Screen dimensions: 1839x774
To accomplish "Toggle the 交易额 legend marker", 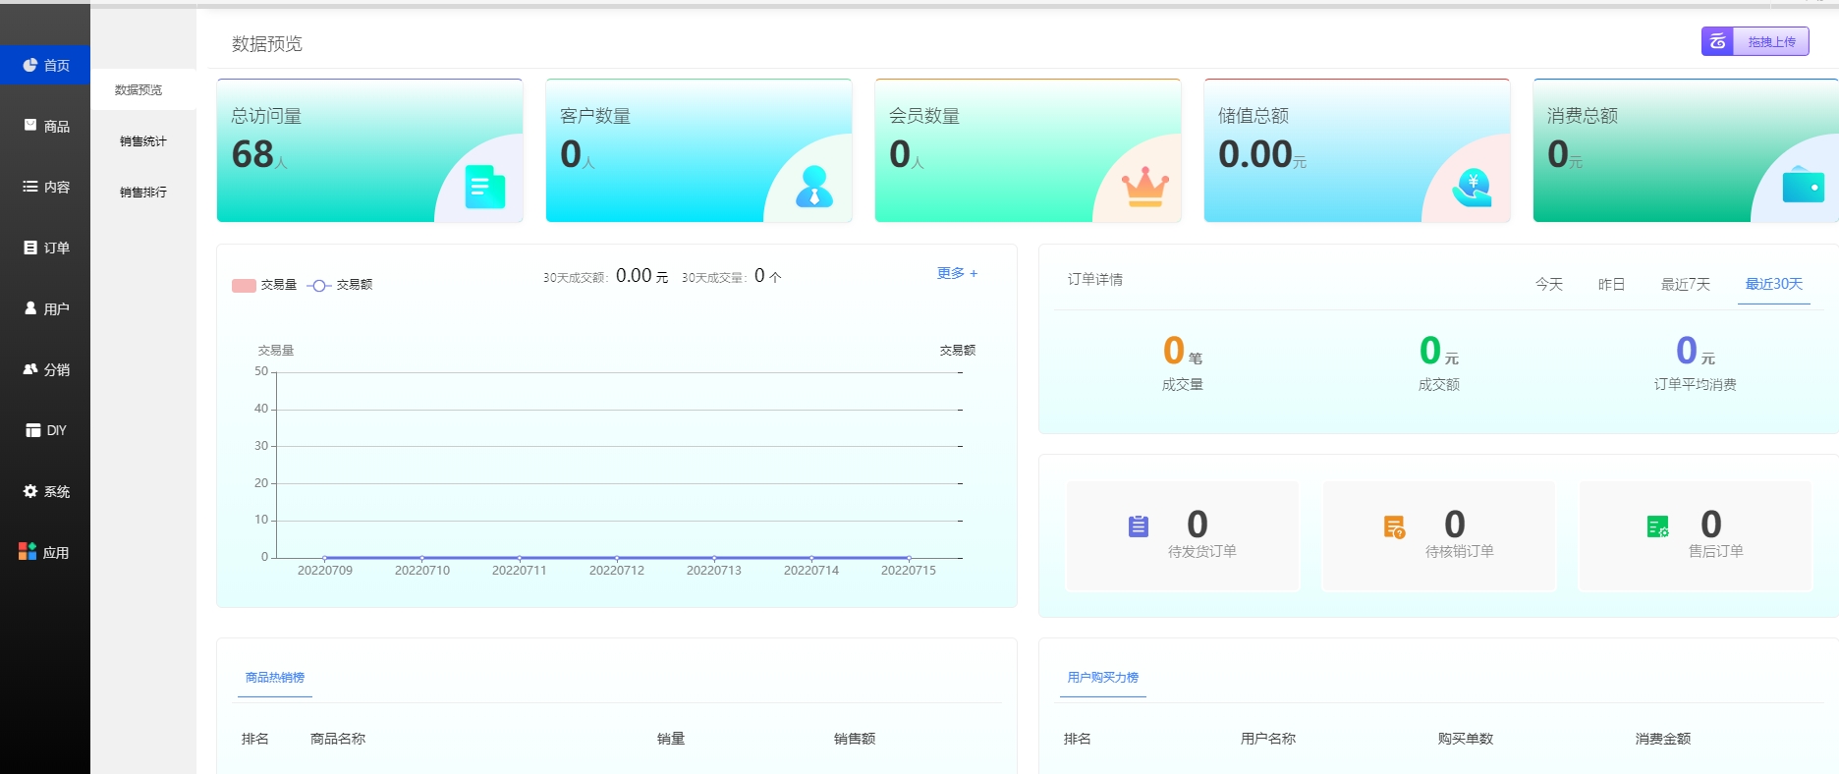I will pos(319,285).
